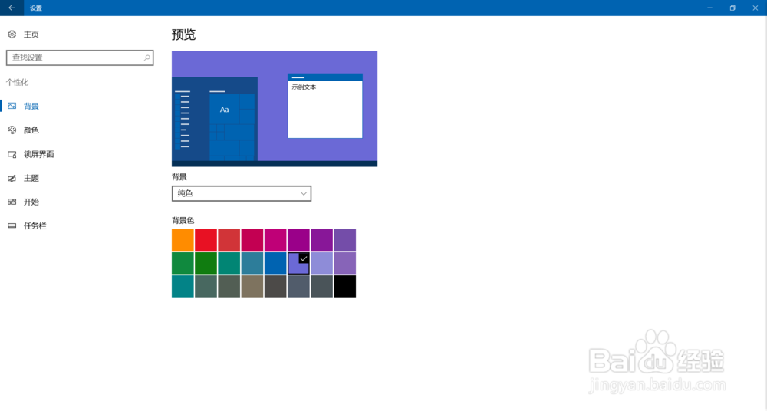Click the back arrow in title bar
The width and height of the screenshot is (767, 411).
pyautogui.click(x=12, y=8)
